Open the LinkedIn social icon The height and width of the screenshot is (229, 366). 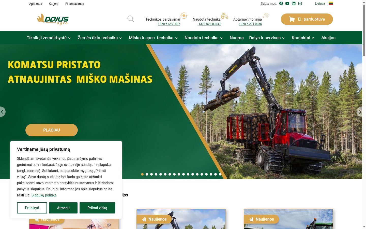point(294,4)
